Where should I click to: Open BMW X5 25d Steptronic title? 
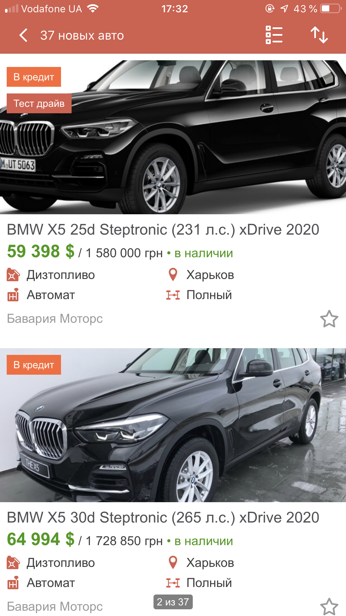point(163,230)
